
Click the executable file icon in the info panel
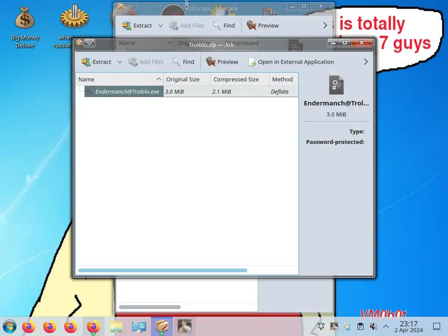(336, 85)
